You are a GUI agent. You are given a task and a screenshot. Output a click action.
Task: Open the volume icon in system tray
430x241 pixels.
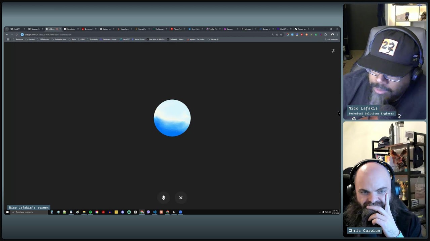(330, 212)
